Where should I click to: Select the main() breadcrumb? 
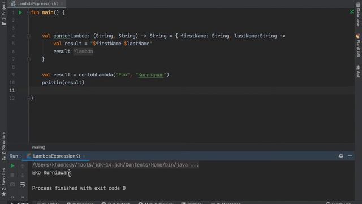click(39, 147)
